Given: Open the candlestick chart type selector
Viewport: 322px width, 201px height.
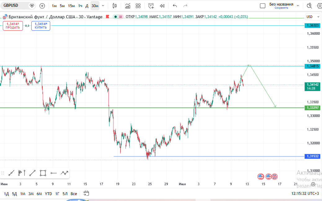Looking at the screenshot, I should click(x=115, y=6).
